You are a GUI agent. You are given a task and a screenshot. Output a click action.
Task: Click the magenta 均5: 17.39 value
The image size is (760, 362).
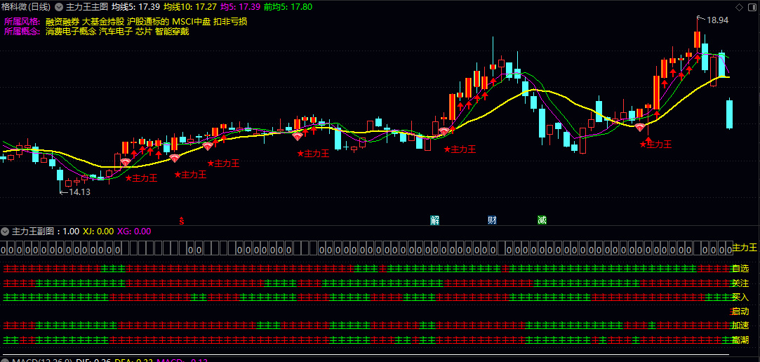[x=241, y=7]
